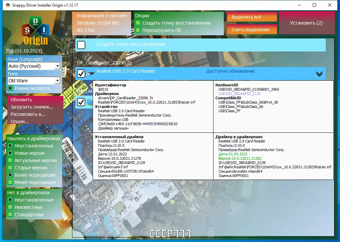Open the language dropdown 'Auto (Русский)'
The width and height of the screenshot is (340, 242).
[x=34, y=66]
